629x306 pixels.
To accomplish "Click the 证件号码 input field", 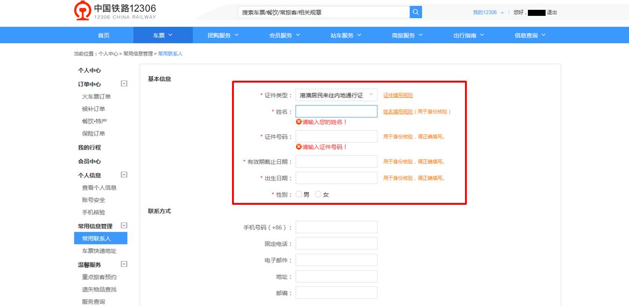I will point(336,137).
